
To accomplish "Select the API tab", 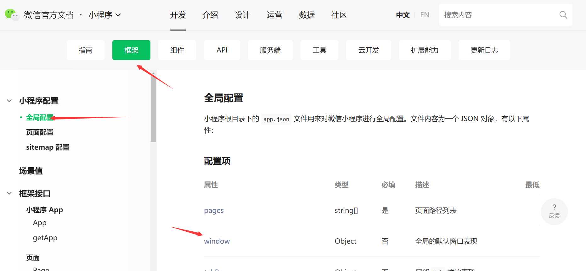I will pyautogui.click(x=222, y=50).
